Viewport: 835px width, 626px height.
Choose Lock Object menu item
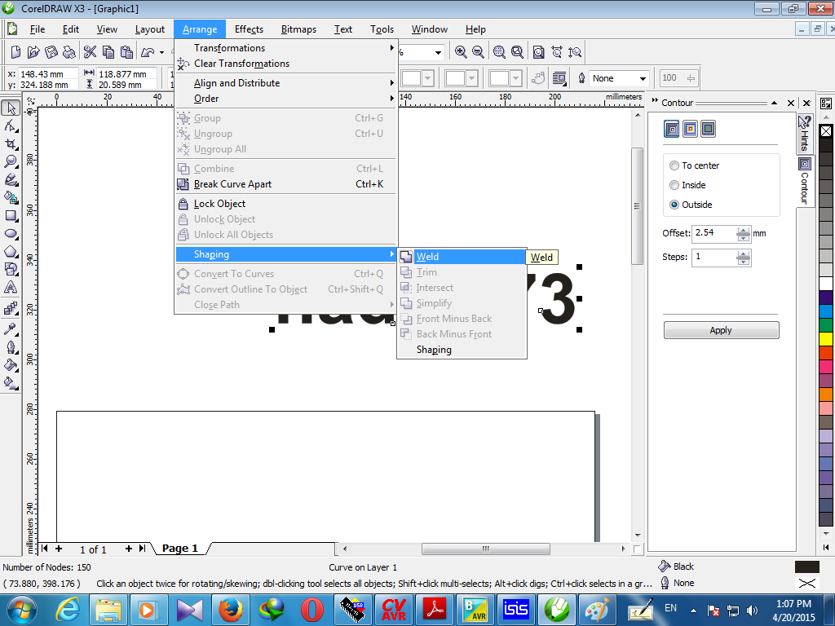286,204
